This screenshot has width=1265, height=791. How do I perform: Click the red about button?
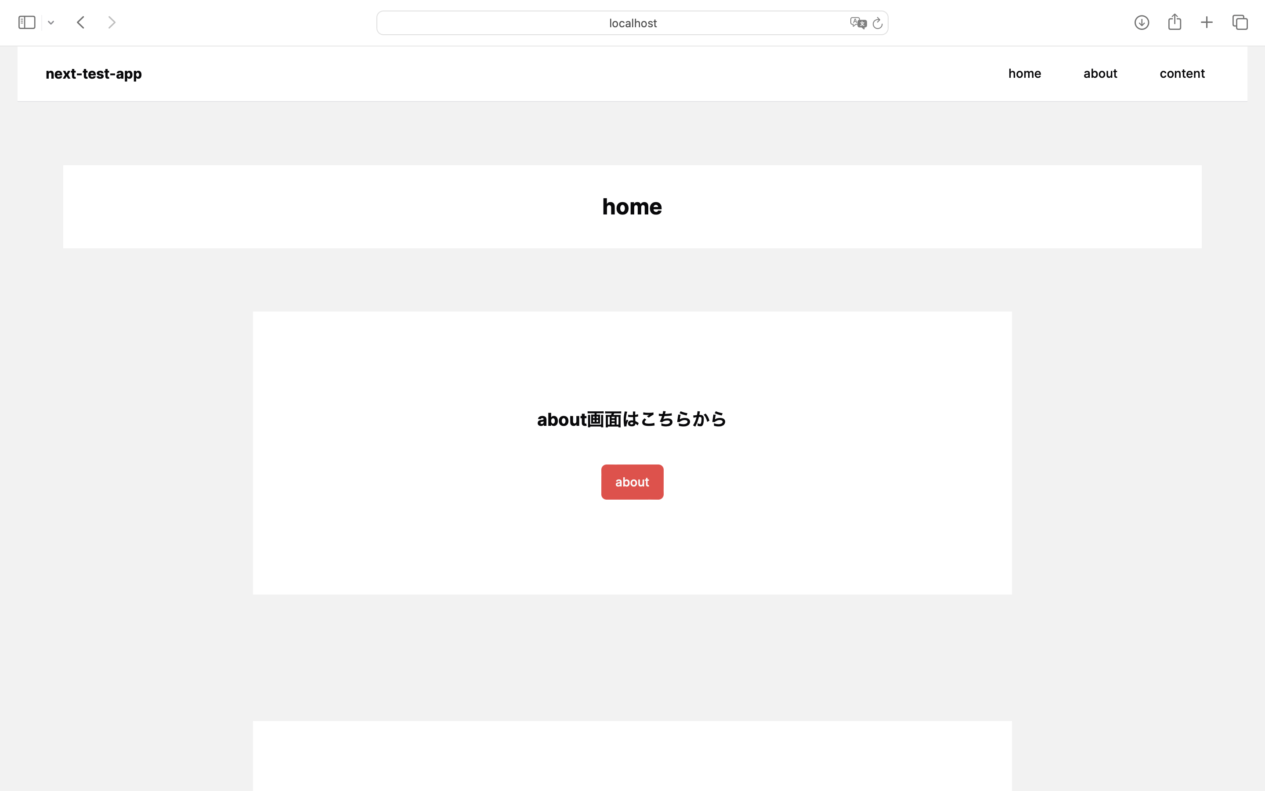point(632,481)
